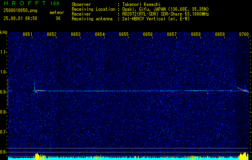The image size is (252, 160).
Task: Click the gray vertical range bar beside 0.9
Action: [x=8, y=92]
